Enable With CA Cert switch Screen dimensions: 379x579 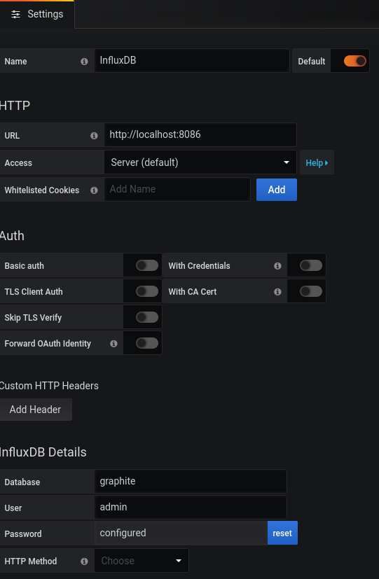point(311,291)
